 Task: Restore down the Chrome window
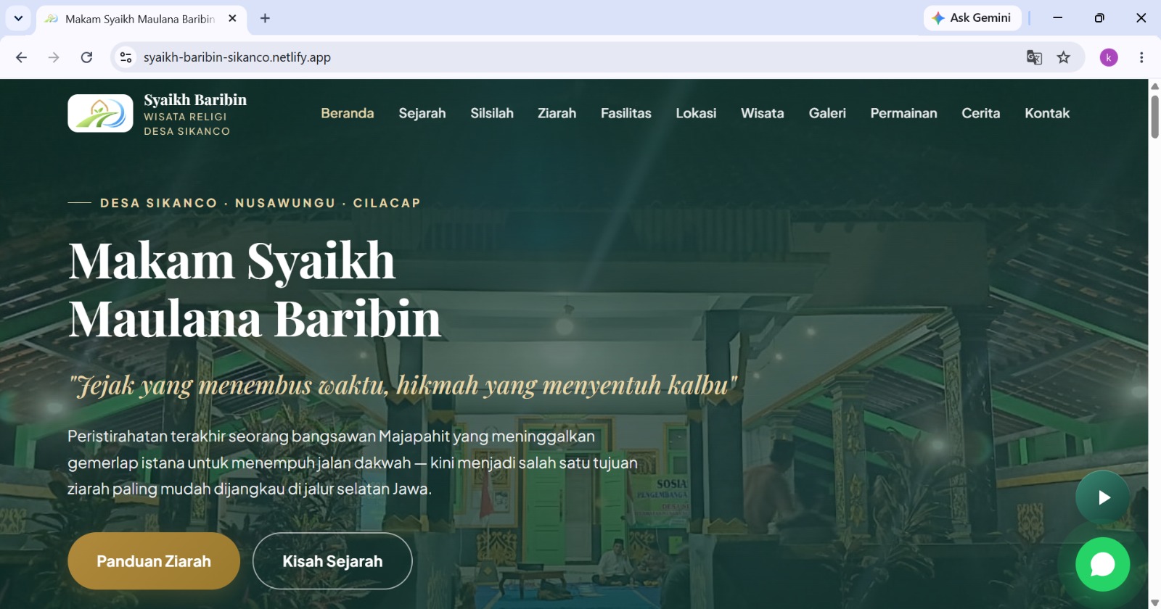click(1099, 18)
